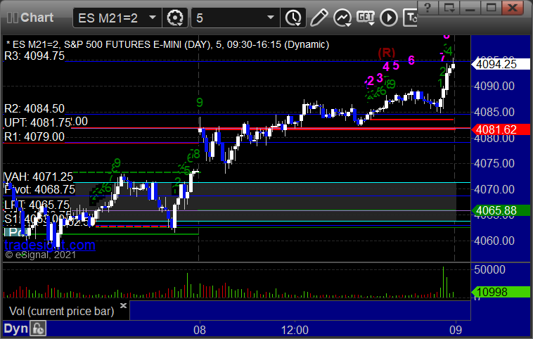
Task: Click the Dyn scaling label
Action: pyautogui.click(x=15, y=328)
